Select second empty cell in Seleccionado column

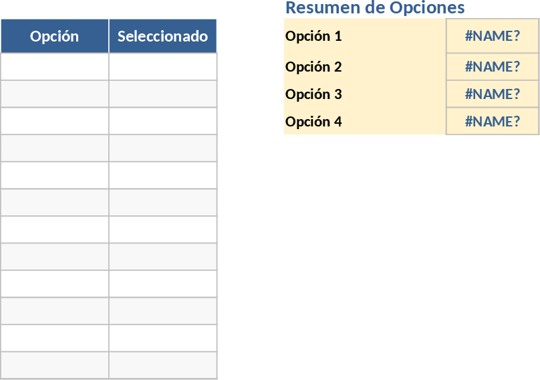(x=162, y=94)
